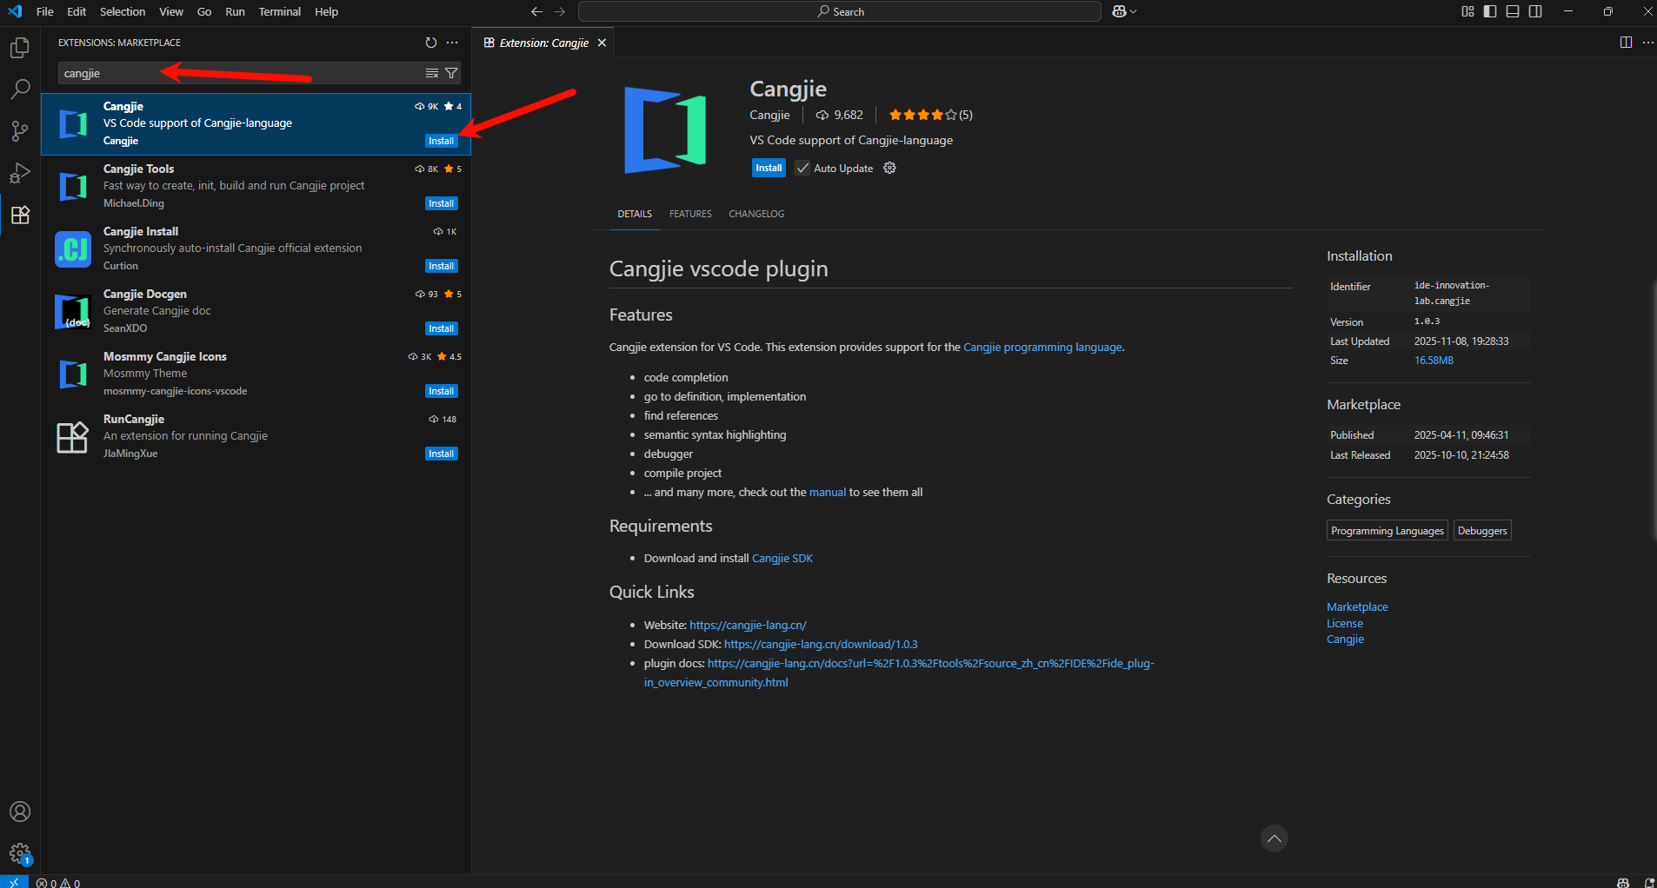Viewport: 1657px width, 888px height.
Task: Refresh the extensions marketplace list
Action: click(431, 43)
